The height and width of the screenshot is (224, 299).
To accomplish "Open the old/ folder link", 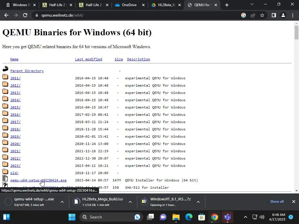I will [x=14, y=173].
